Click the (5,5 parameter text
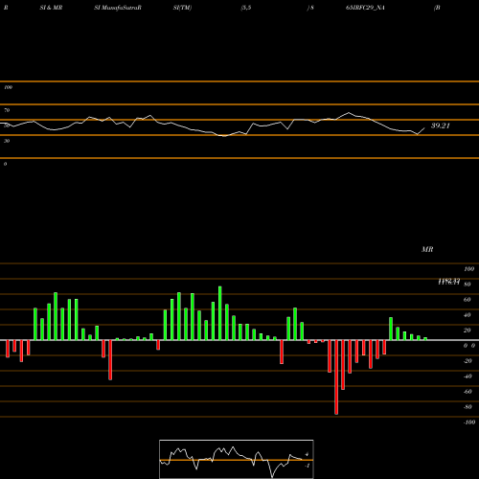The image size is (479, 479). 246,8
